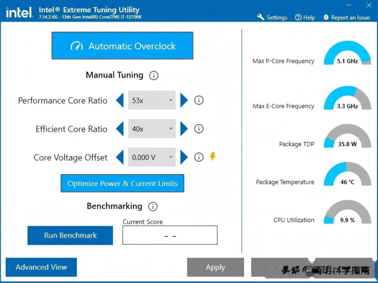Switch to Advanced View
The width and height of the screenshot is (378, 283).
click(x=41, y=267)
